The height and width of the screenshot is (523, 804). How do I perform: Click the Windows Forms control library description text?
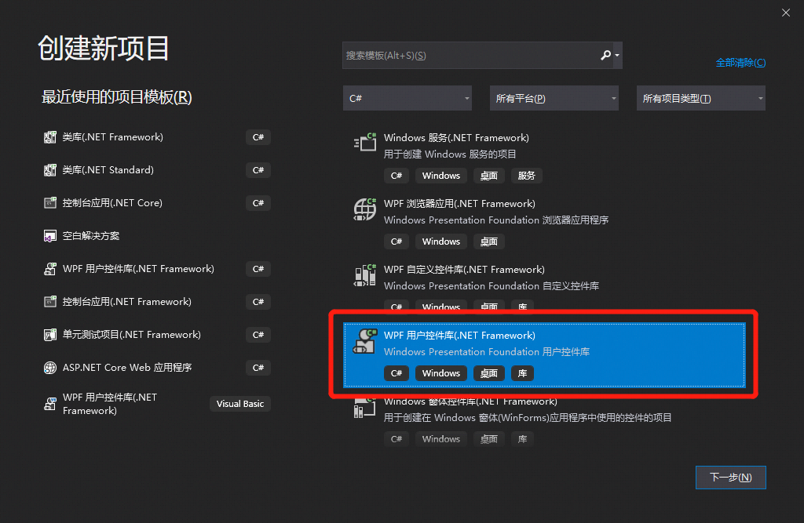(528, 418)
